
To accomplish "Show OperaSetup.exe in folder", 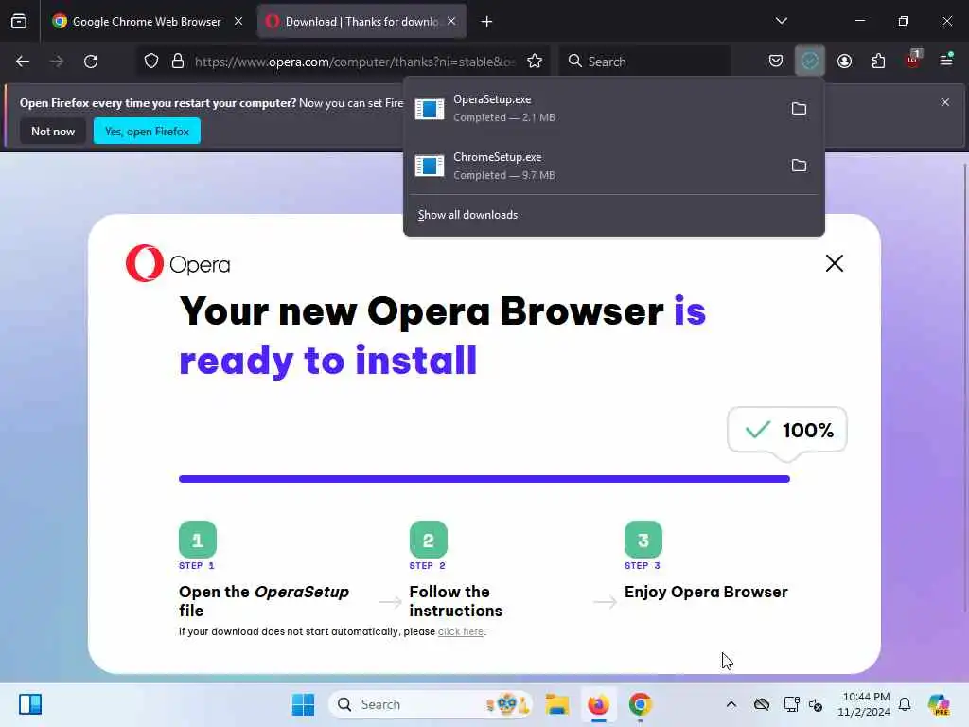I will coord(799,108).
